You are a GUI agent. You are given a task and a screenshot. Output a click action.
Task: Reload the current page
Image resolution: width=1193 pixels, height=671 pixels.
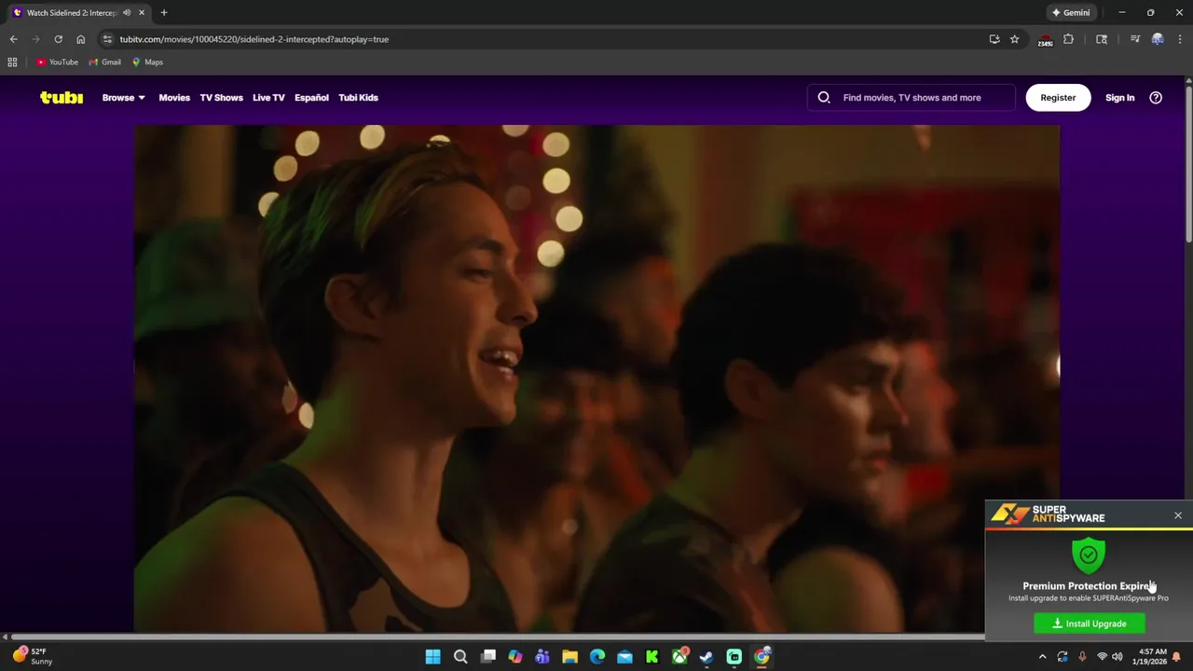point(58,39)
